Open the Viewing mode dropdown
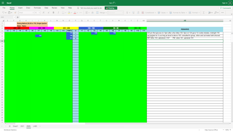The height and width of the screenshot is (131, 233). tap(111, 8)
